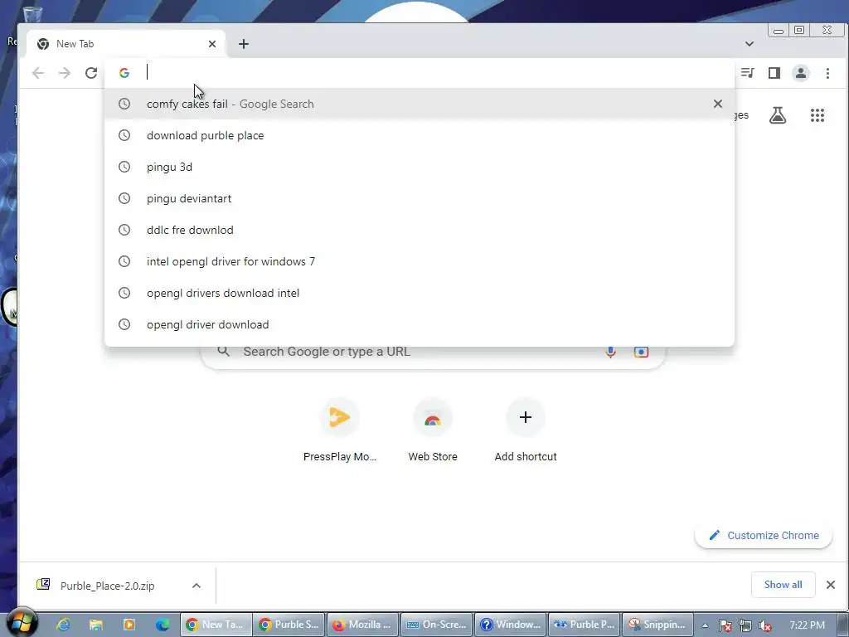Screen dimensions: 849x637
Task: Switch to the New Ta... Chrome taskbar button
Action: pyautogui.click(x=216, y=625)
